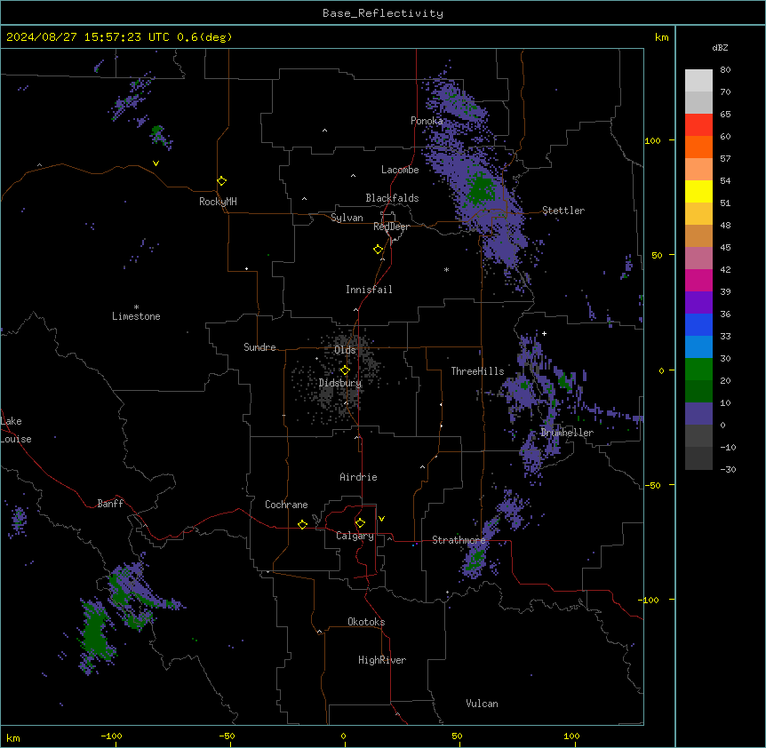This screenshot has width=766, height=748.
Task: Click the Lacombe town label
Action: pyautogui.click(x=400, y=170)
